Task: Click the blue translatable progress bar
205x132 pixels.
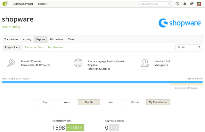Action: click(102, 82)
